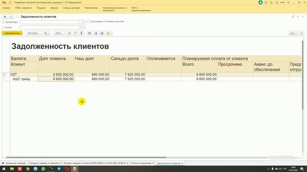Open service settings icon next to Admin
Viewport: 307px width, 172px height.
pyautogui.click(x=288, y=2)
